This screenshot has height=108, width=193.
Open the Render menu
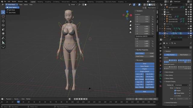click(x=14, y=1)
